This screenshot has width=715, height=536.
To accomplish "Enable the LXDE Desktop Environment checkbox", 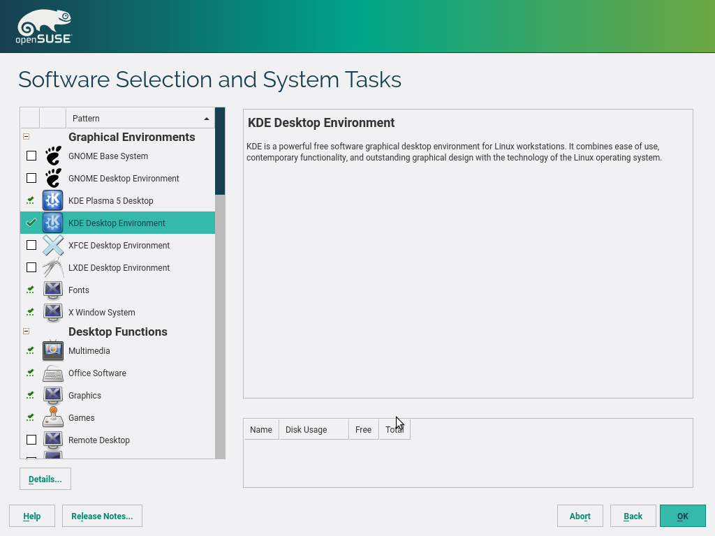I will pyautogui.click(x=31, y=267).
